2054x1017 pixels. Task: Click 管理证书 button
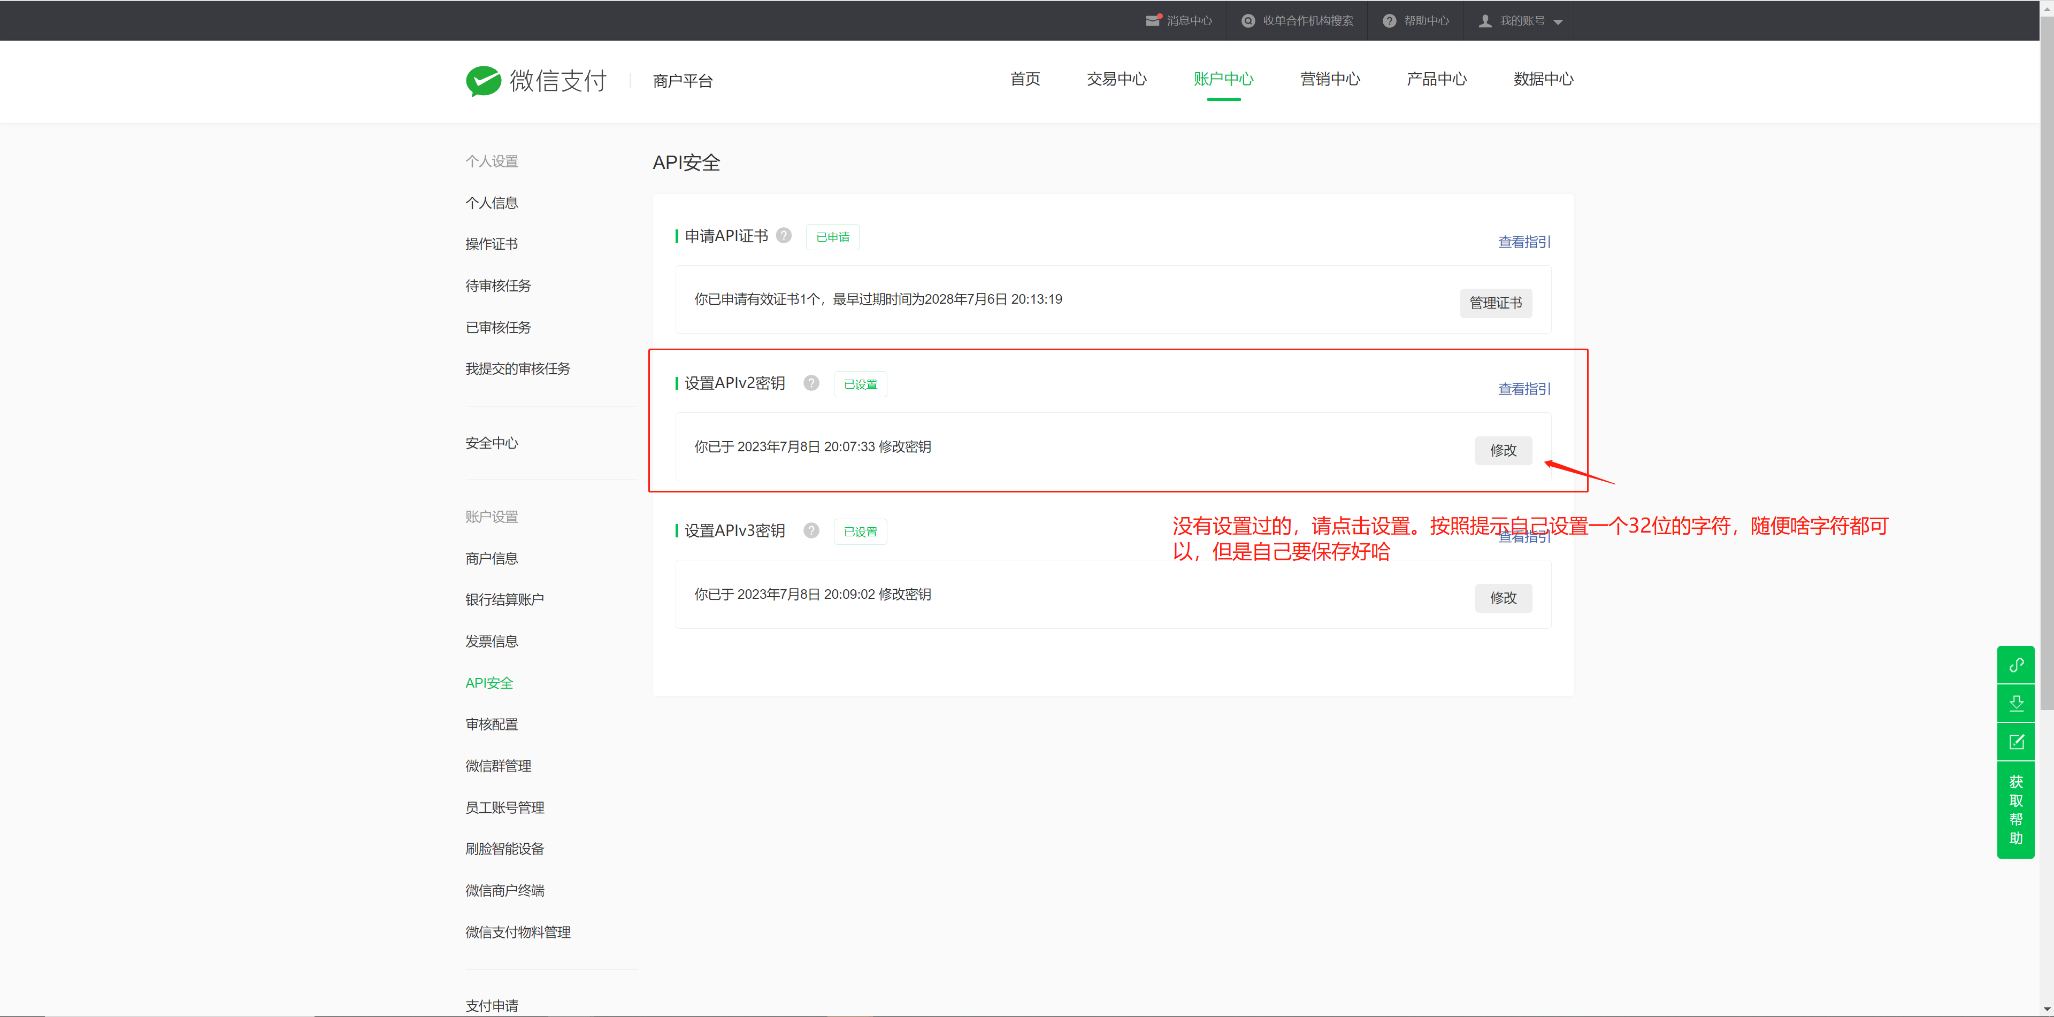point(1495,303)
